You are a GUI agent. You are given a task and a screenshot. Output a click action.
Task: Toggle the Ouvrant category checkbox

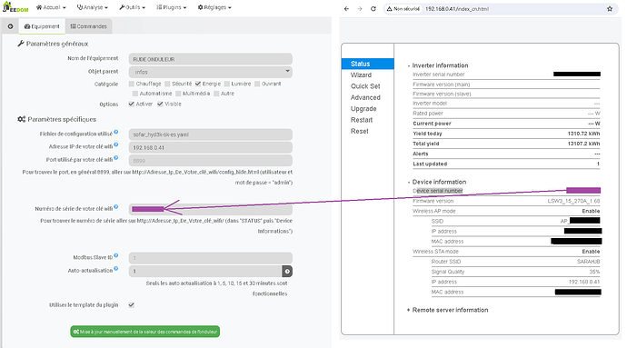click(257, 84)
